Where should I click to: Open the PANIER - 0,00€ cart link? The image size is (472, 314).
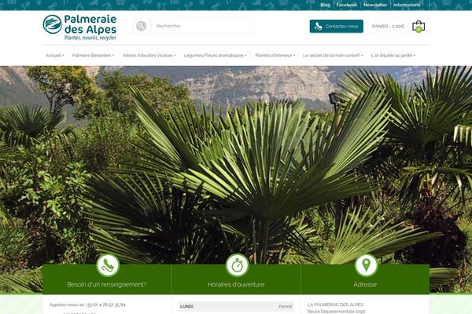click(x=388, y=27)
